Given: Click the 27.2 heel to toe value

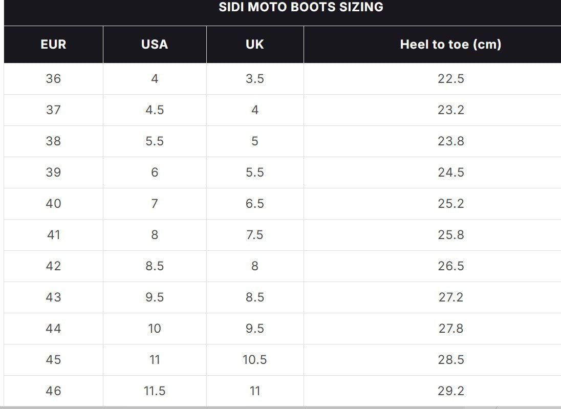Looking at the screenshot, I should pos(450,297).
